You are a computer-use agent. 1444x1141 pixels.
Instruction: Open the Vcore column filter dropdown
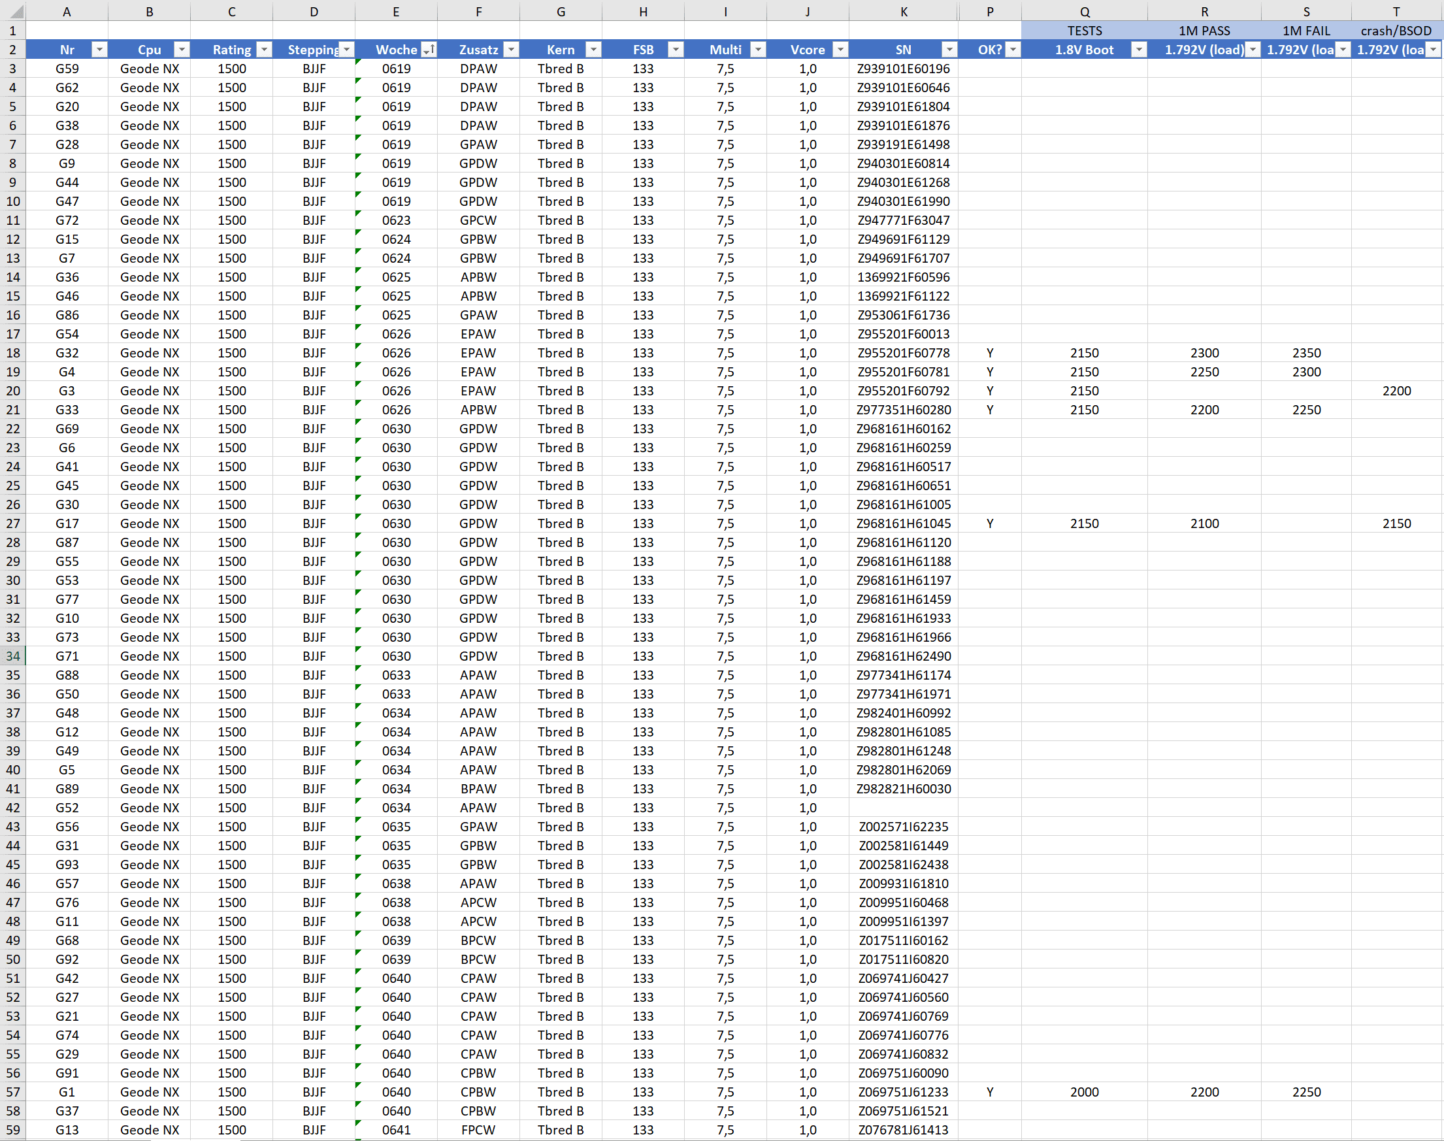pos(840,50)
